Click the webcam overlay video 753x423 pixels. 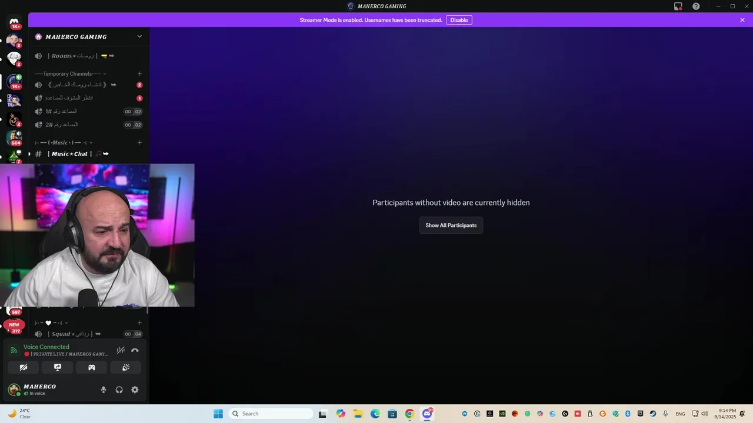tap(97, 235)
